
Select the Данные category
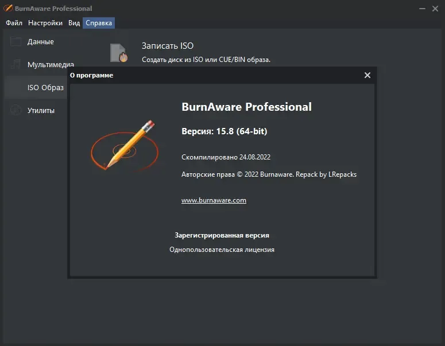pos(41,42)
